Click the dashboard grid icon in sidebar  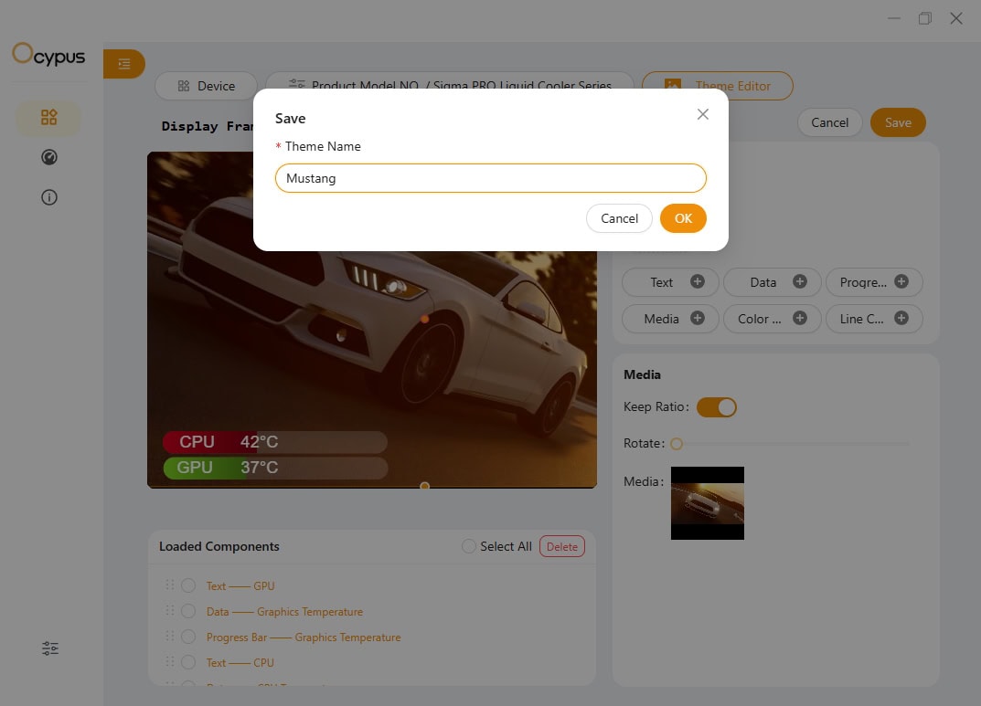coord(49,117)
